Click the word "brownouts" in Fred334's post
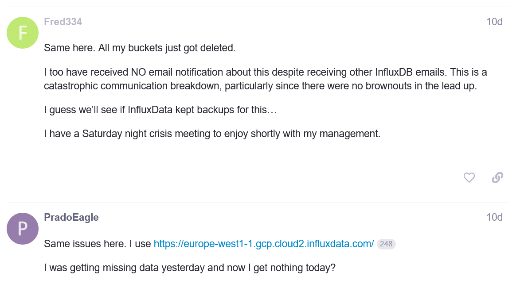 (382, 86)
